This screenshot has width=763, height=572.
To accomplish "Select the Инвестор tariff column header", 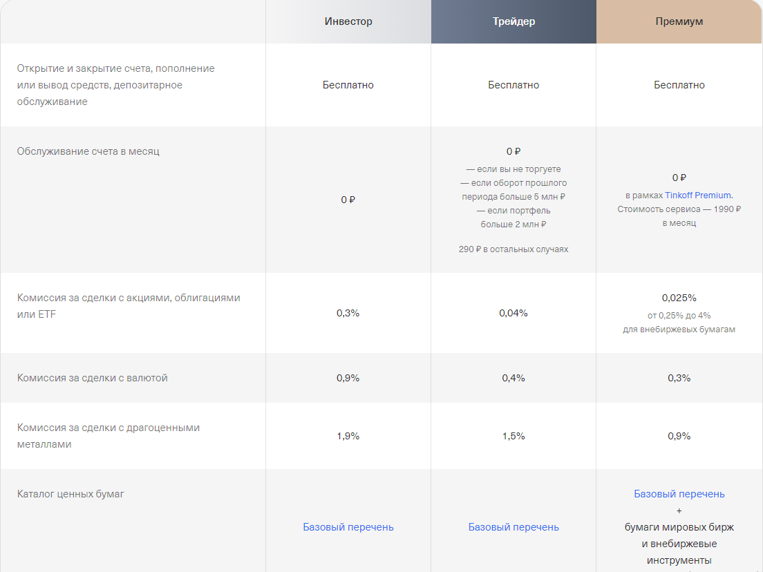I will 348,21.
